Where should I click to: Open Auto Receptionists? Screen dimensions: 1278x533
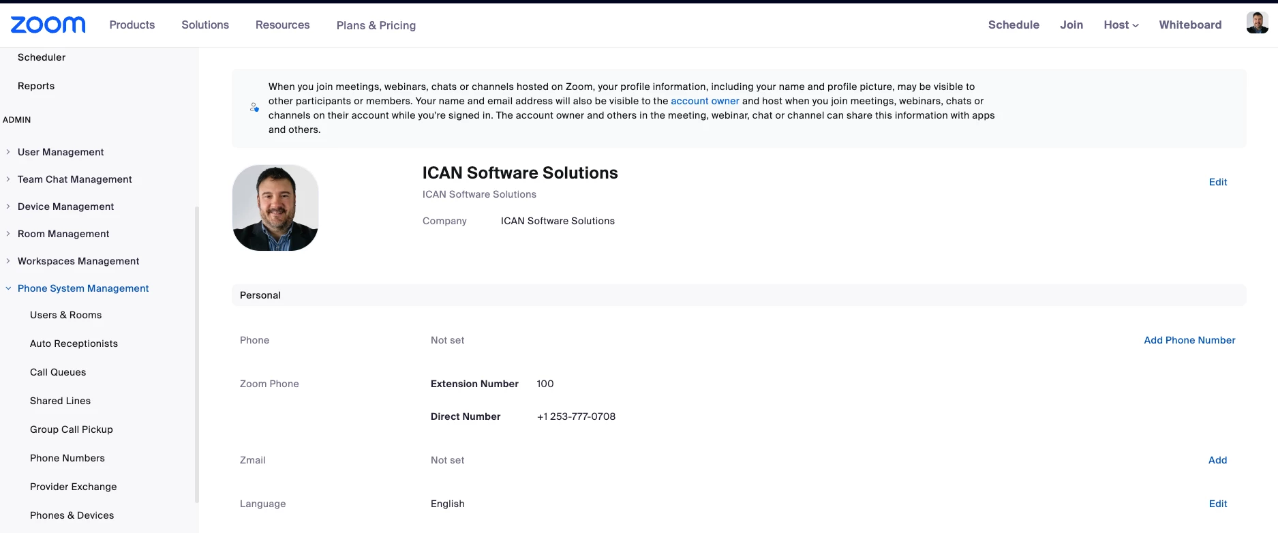coord(74,344)
